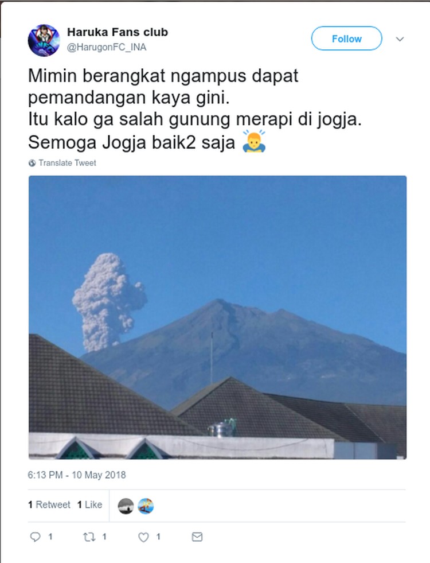The height and width of the screenshot is (563, 430).
Task: Click Translate Tweet link
Action: coord(67,163)
